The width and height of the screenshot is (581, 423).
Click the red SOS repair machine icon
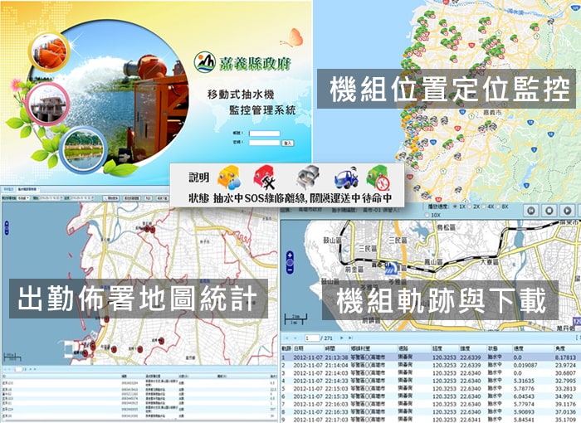point(265,177)
